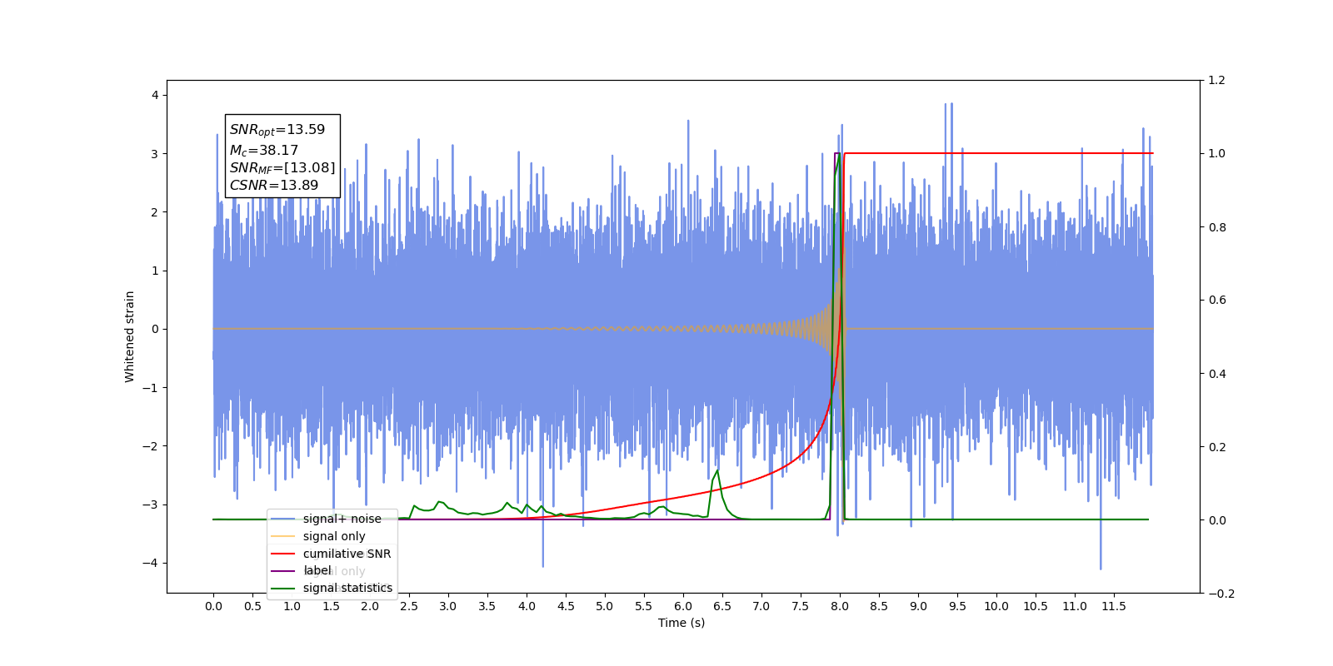This screenshot has width=1333, height=666.
Task: Click the 'Whitened strain' y-axis label
Action: point(129,336)
